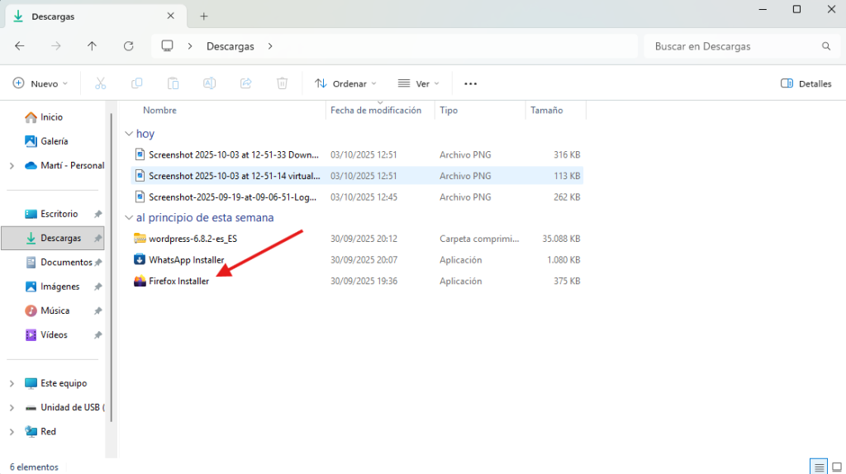Screen dimensions: 846x474
Task: Click the Paste clipboard icon
Action: [173, 83]
